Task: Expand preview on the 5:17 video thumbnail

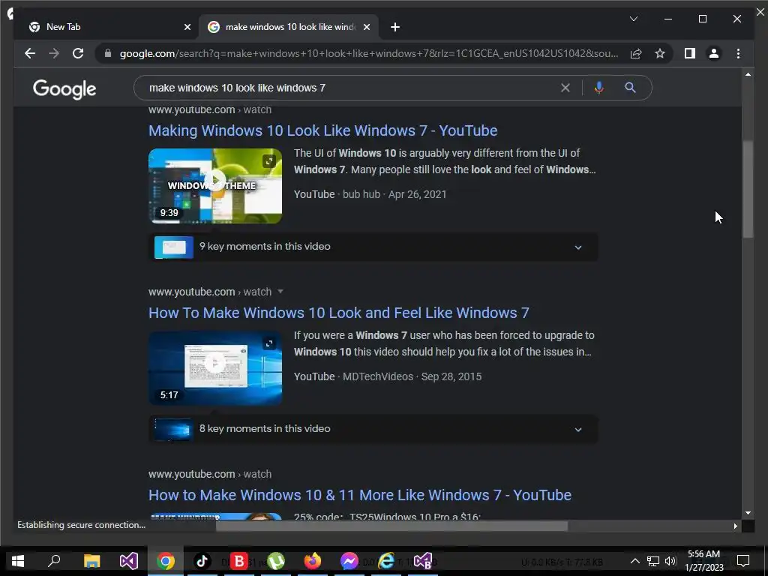Action: point(269,343)
